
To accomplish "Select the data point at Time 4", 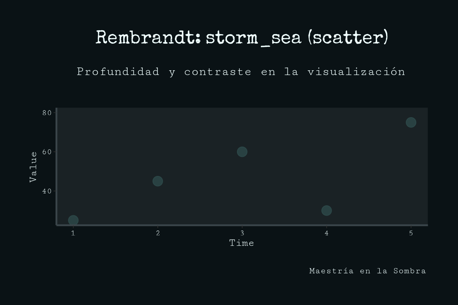I will pyautogui.click(x=326, y=210).
